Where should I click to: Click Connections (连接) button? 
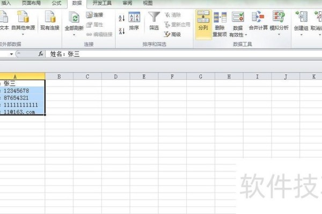[x=94, y=15]
